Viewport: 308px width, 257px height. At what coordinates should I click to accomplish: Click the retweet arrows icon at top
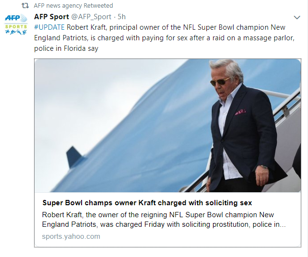(25, 6)
